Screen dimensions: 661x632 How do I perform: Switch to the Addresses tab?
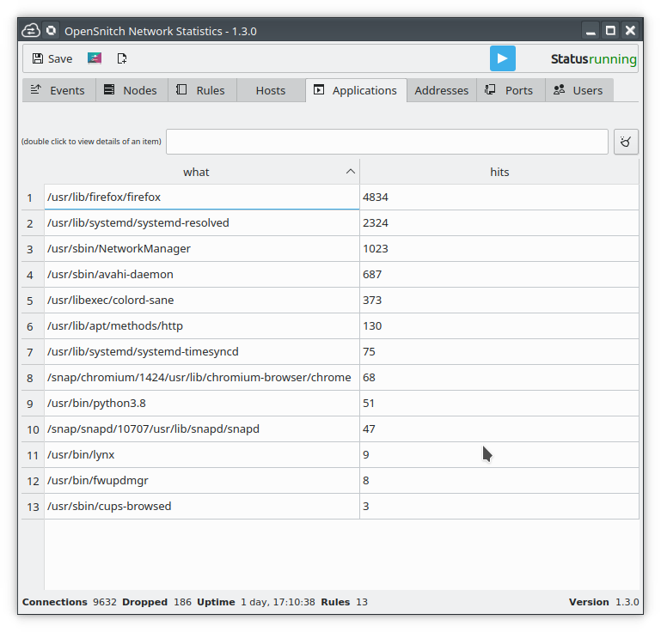point(441,90)
